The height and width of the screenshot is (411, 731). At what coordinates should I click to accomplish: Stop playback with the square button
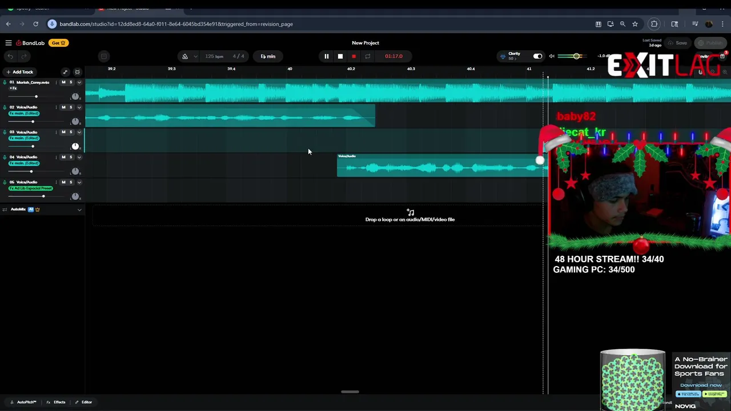[340, 56]
